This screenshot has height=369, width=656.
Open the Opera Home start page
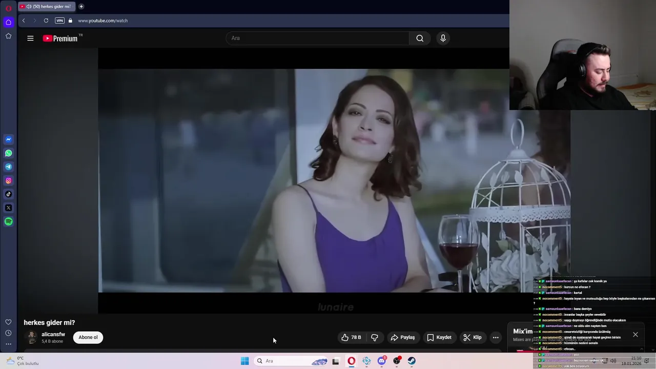coord(8,22)
